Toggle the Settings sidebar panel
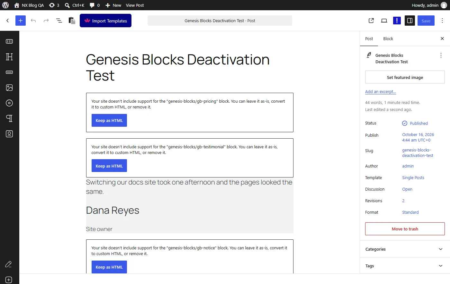 410,21
